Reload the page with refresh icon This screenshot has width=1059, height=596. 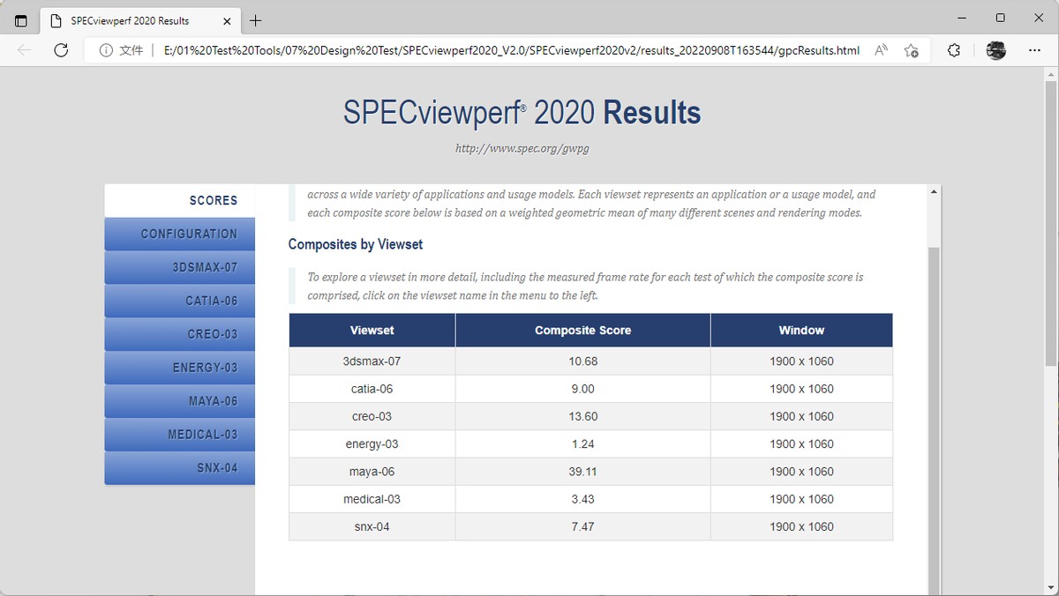click(61, 50)
